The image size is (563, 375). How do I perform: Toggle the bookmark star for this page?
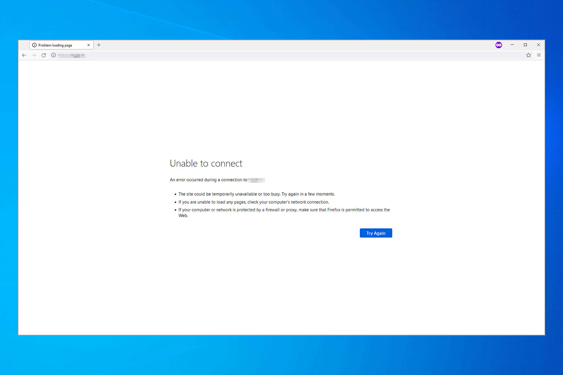(x=528, y=55)
